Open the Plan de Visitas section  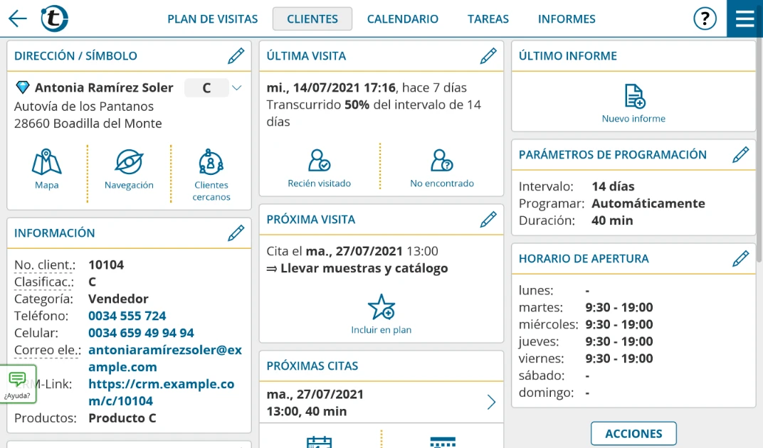pyautogui.click(x=212, y=18)
